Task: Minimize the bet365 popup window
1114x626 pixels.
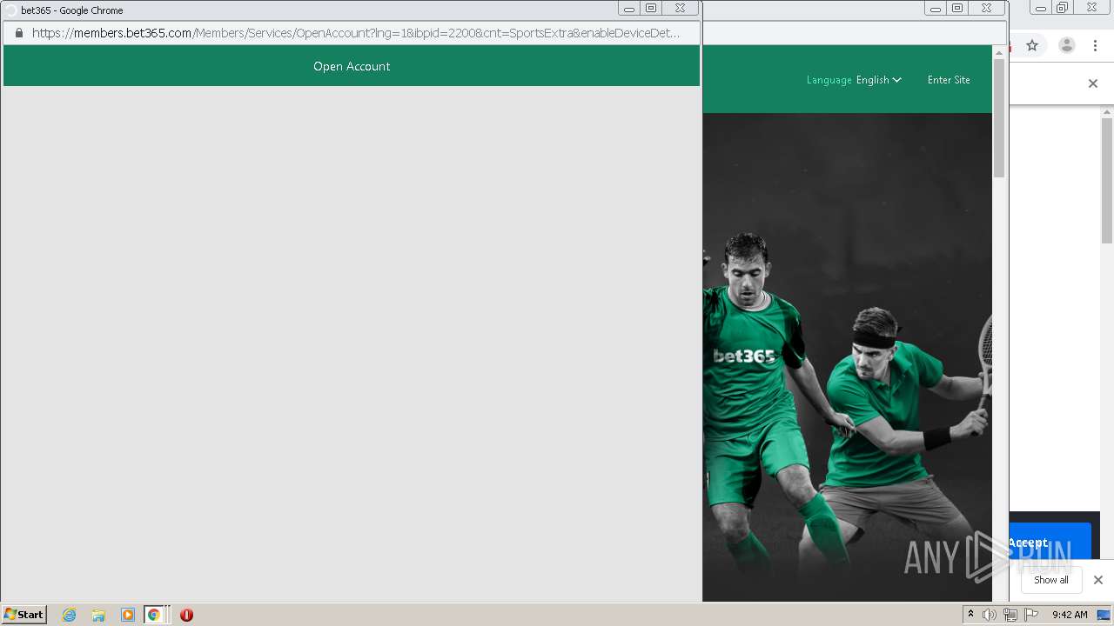Action: (629, 9)
